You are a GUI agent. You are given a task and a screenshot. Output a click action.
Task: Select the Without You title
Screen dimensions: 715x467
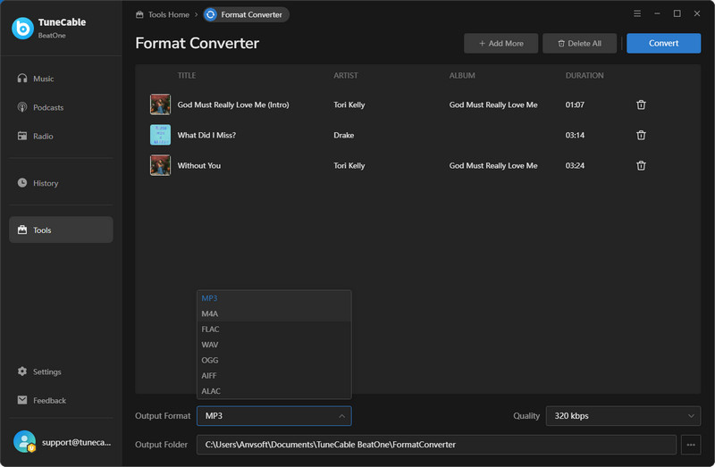198,166
